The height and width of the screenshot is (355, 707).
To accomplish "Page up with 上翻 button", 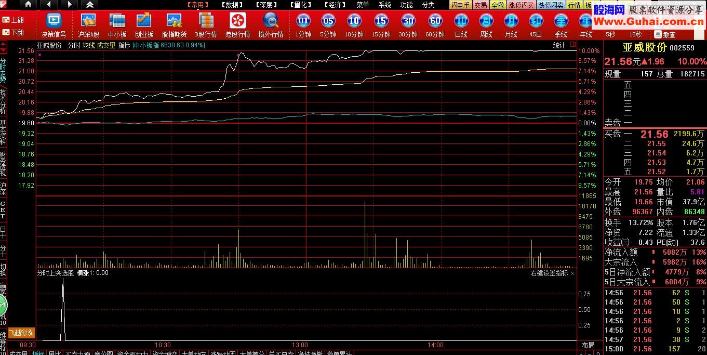I will click(x=14, y=20).
